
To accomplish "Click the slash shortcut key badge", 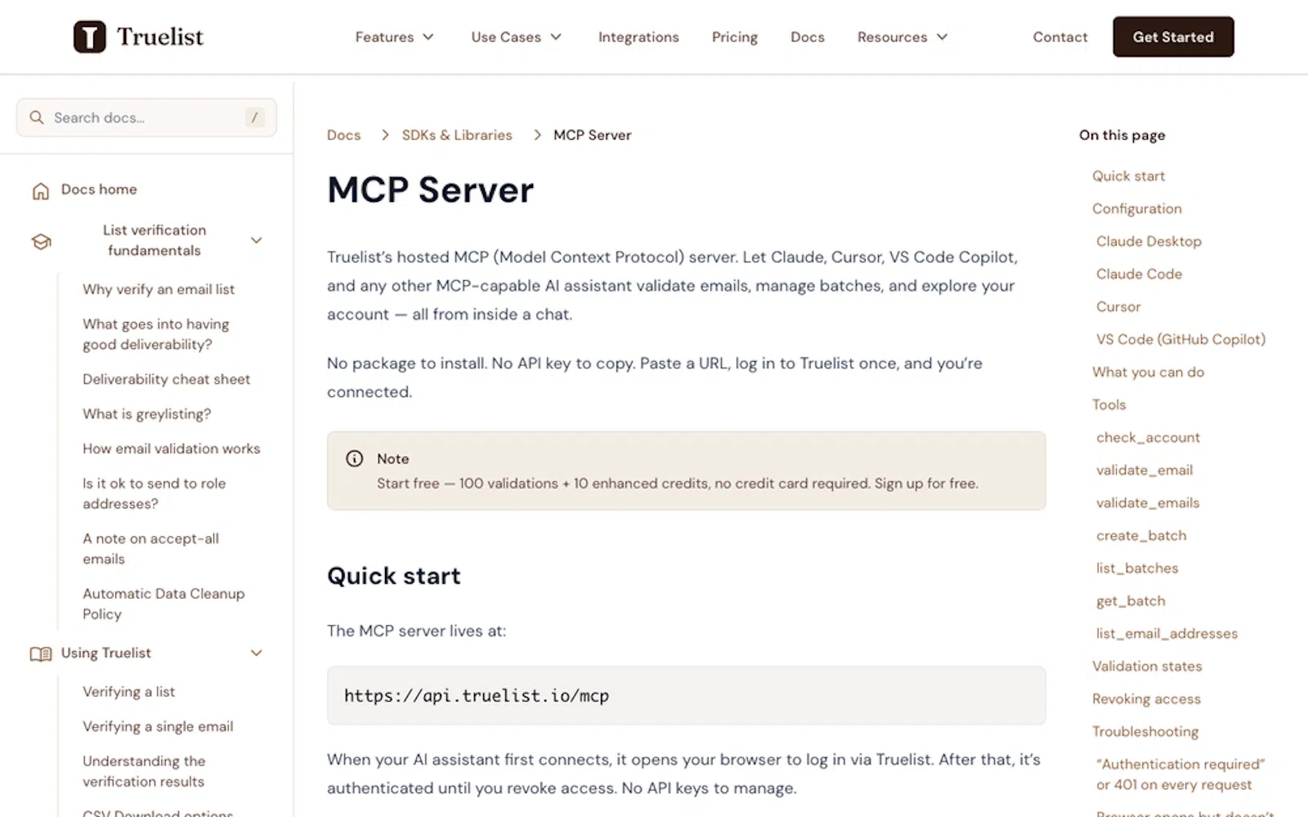I will coord(254,118).
